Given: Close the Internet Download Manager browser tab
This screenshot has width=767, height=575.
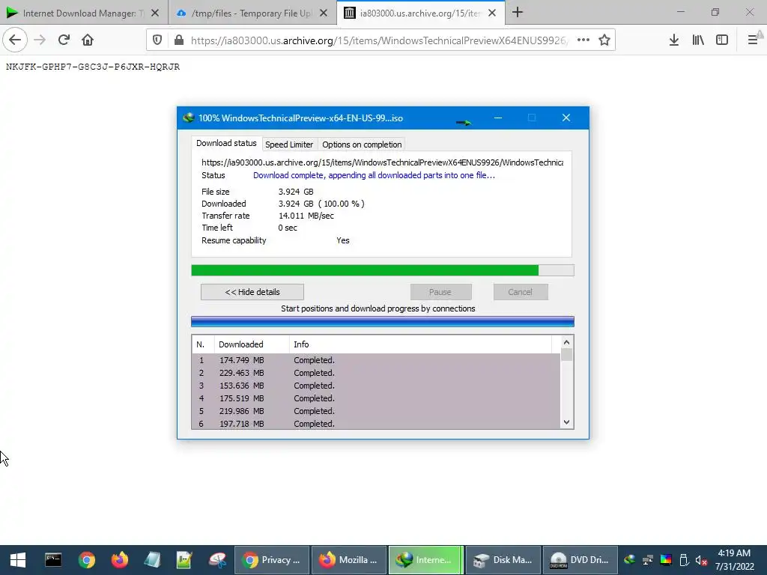Looking at the screenshot, I should point(154,13).
